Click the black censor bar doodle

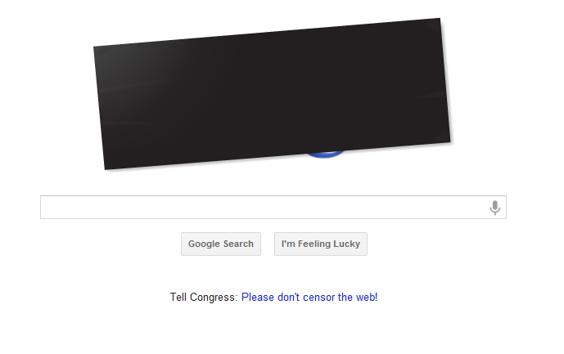[272, 93]
